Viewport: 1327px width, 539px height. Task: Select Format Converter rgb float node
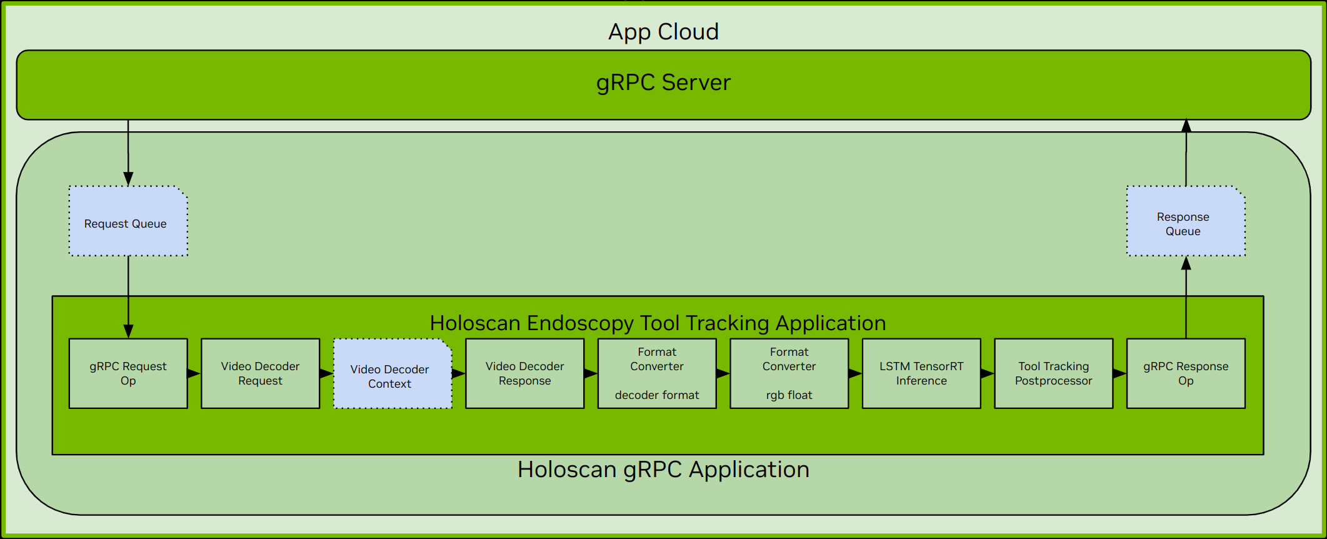789,373
